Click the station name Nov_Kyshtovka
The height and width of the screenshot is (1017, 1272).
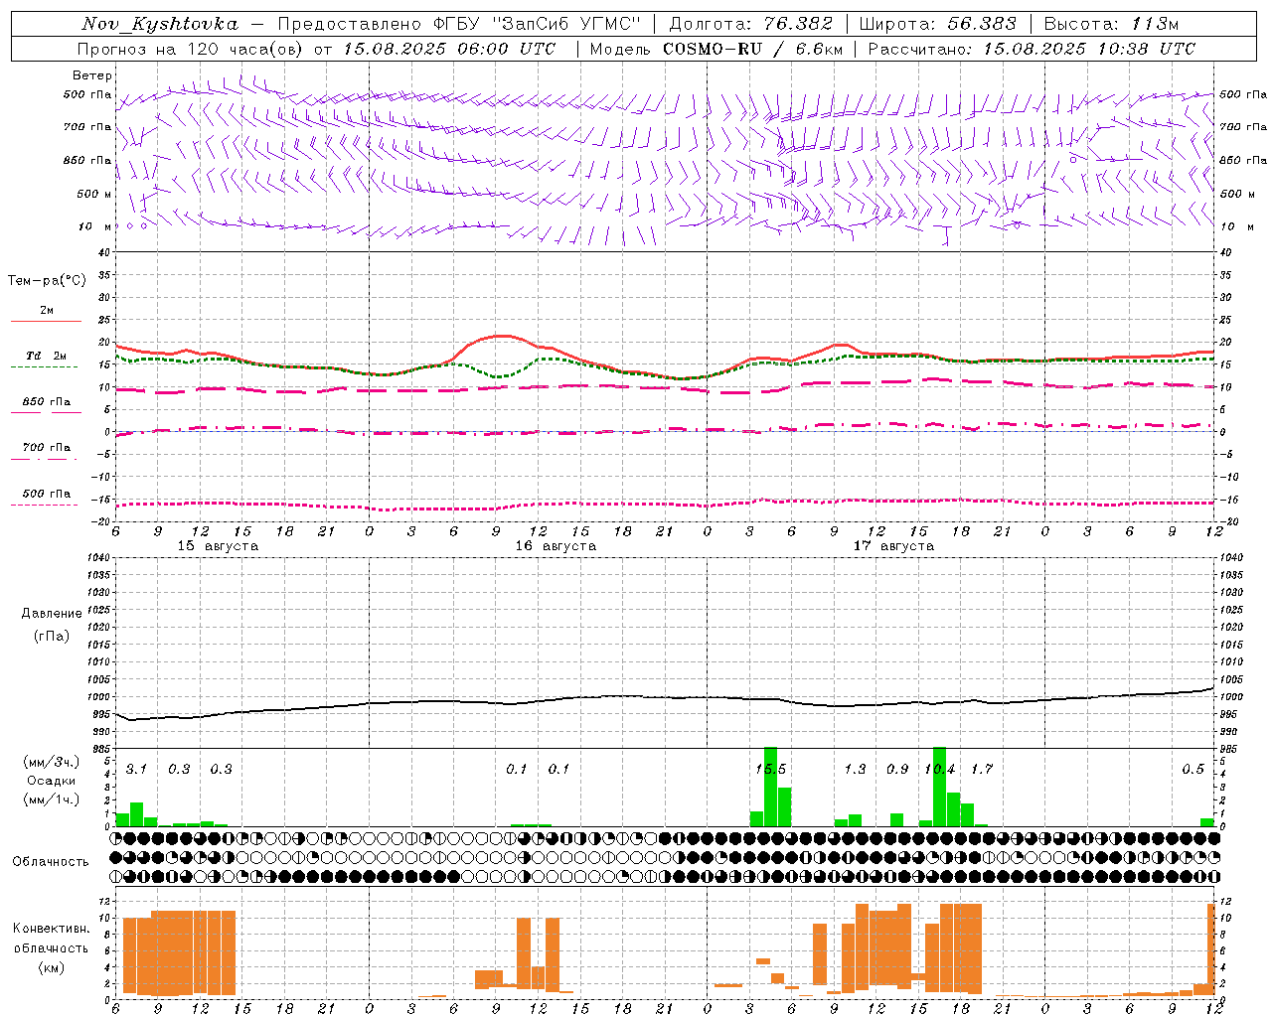159,25
